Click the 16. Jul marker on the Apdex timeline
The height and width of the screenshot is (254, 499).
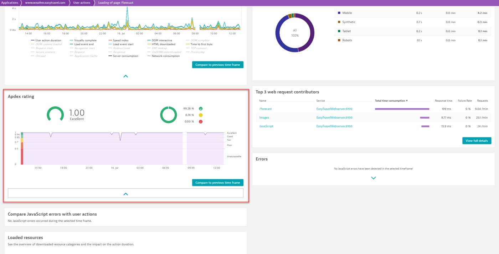click(x=114, y=168)
